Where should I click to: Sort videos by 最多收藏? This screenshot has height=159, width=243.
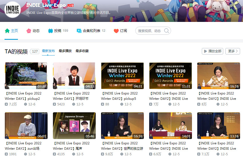coord(82,51)
